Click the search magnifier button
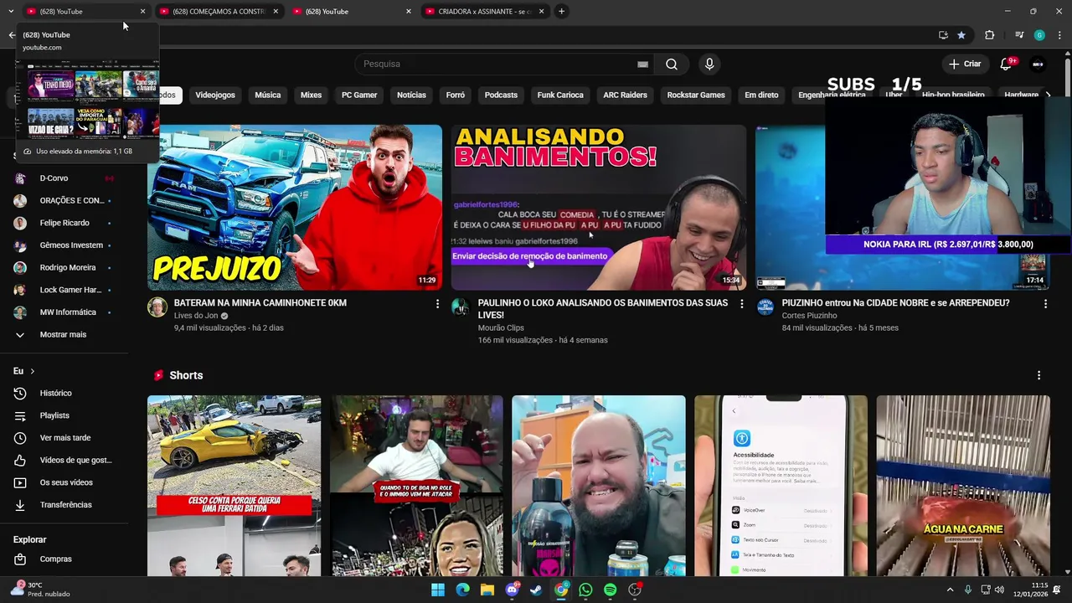The width and height of the screenshot is (1072, 603). tap(671, 64)
